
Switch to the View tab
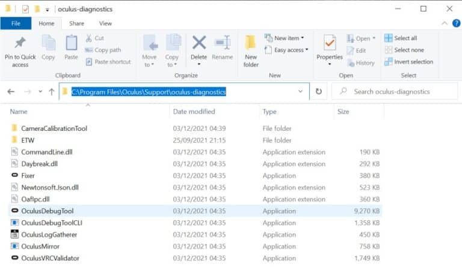pyautogui.click(x=105, y=23)
